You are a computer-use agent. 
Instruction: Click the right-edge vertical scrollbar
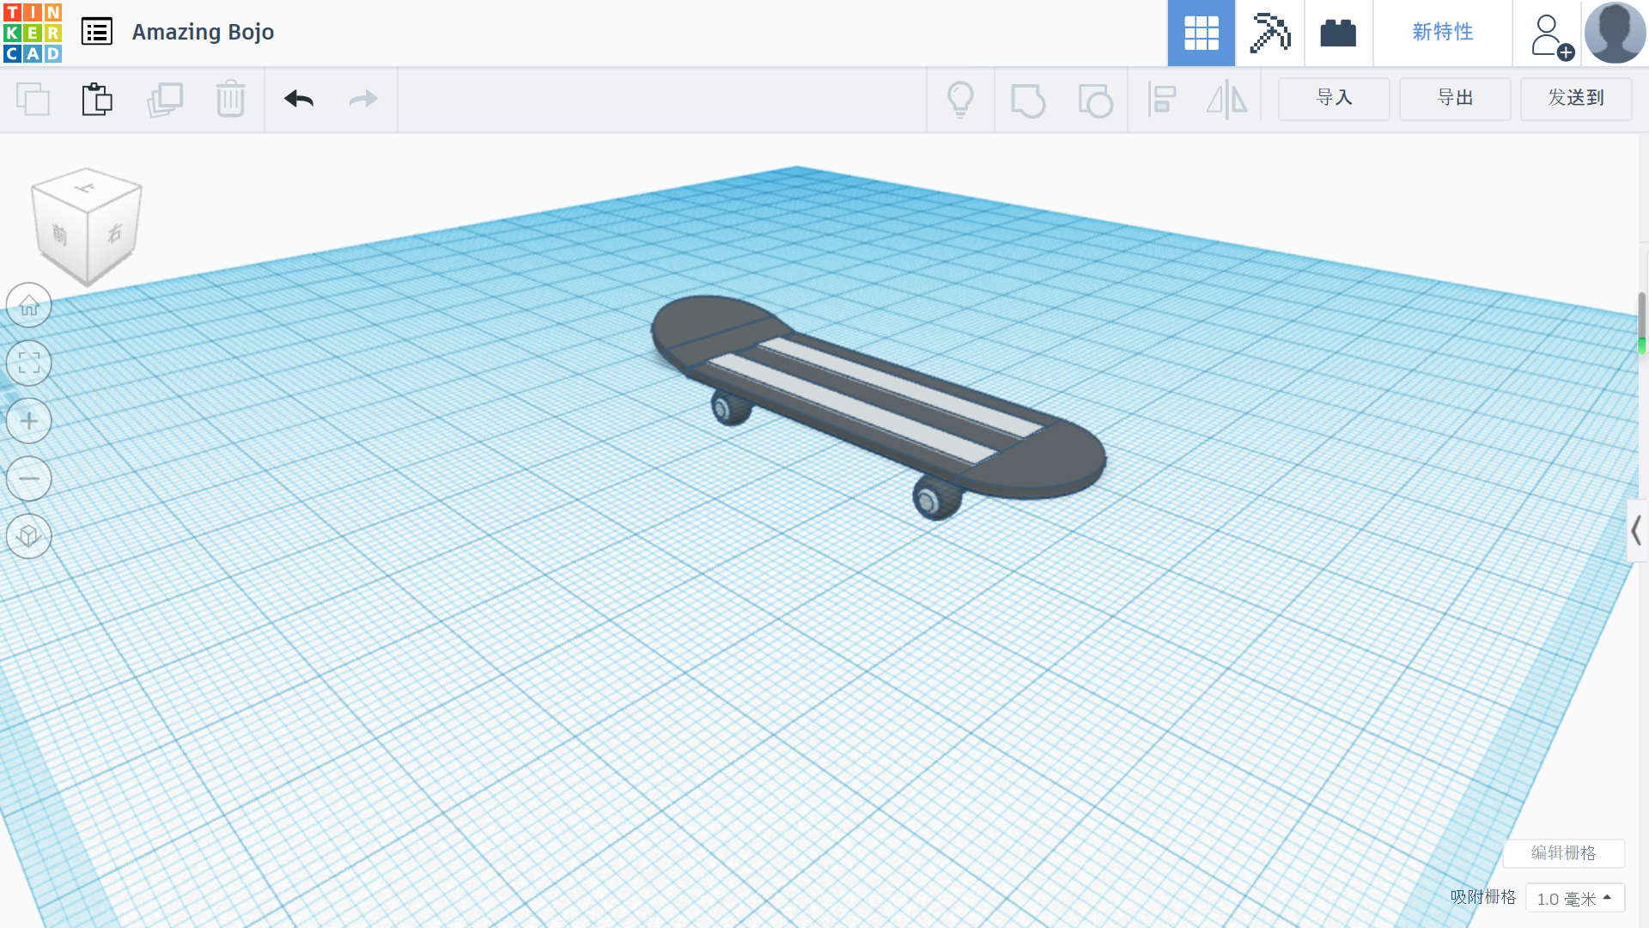click(1642, 323)
